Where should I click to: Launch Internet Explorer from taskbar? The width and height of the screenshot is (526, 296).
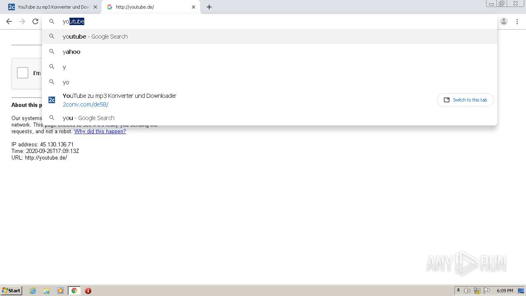pyautogui.click(x=33, y=291)
